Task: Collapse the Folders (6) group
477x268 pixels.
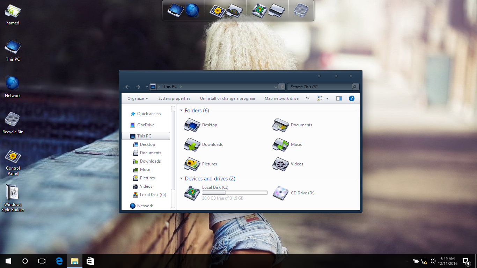Action: (x=182, y=111)
